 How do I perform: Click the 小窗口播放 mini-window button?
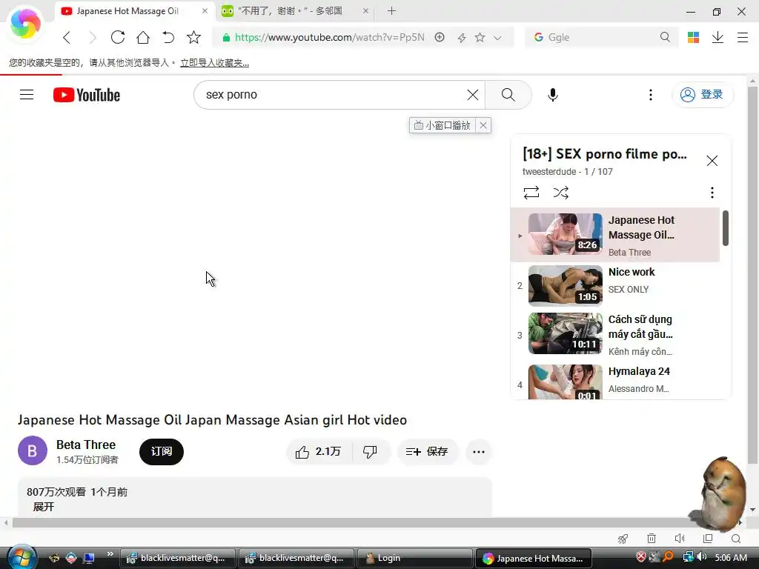click(x=443, y=125)
